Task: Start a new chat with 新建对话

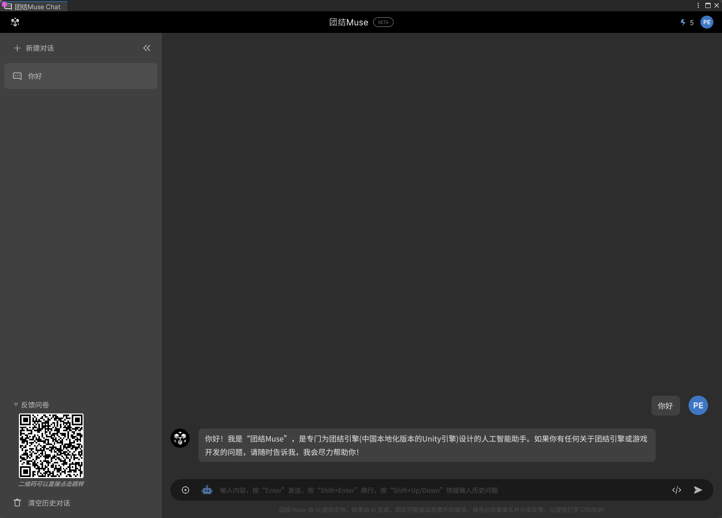Action: tap(34, 48)
